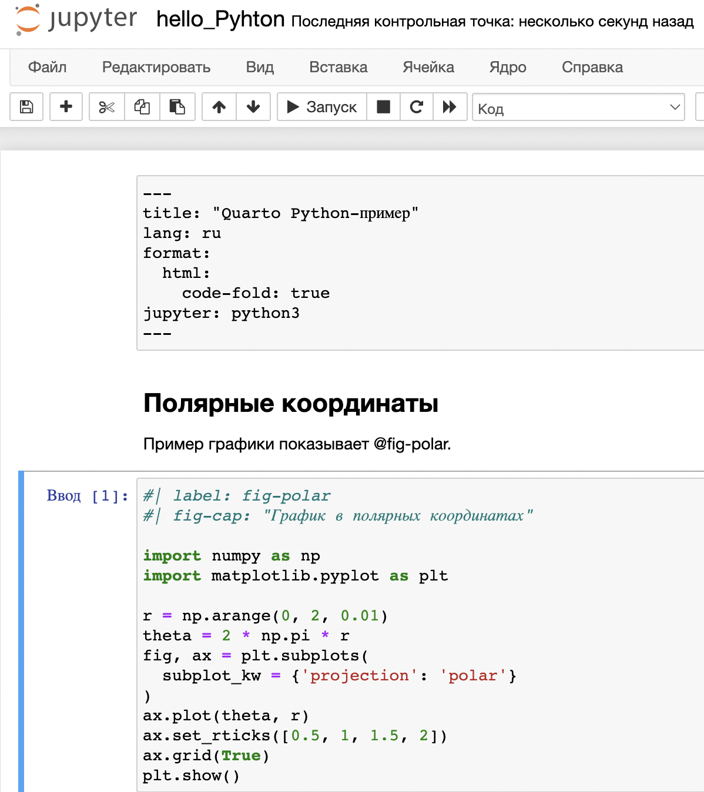Viewport: 704px width, 792px height.
Task: Open the Справка help menu
Action: pyautogui.click(x=592, y=68)
